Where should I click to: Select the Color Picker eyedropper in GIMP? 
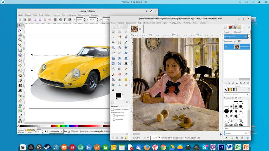pos(126,42)
